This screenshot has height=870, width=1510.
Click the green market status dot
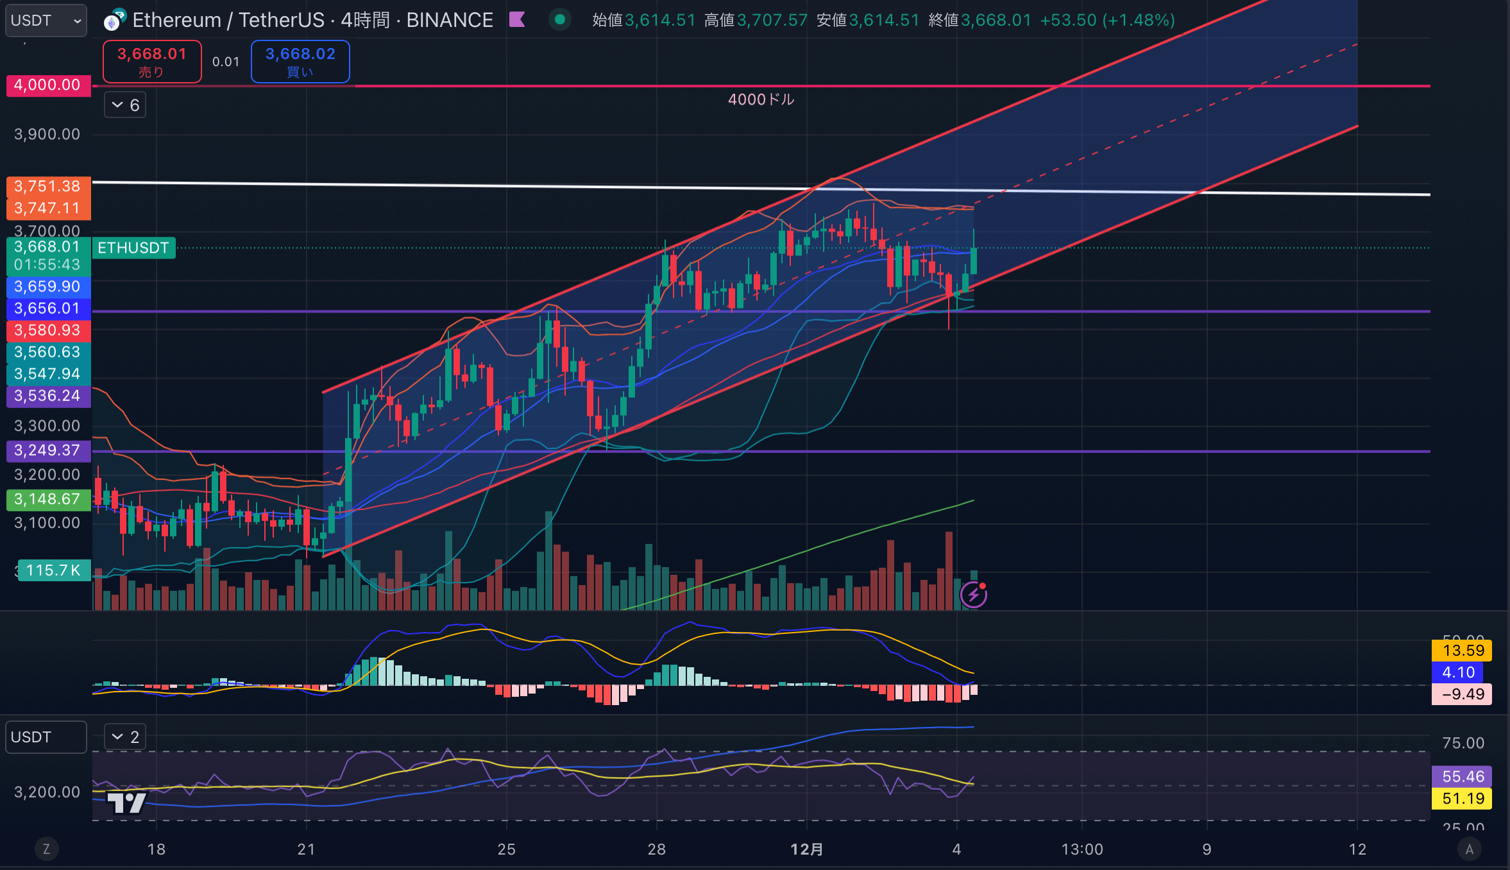pyautogui.click(x=560, y=20)
